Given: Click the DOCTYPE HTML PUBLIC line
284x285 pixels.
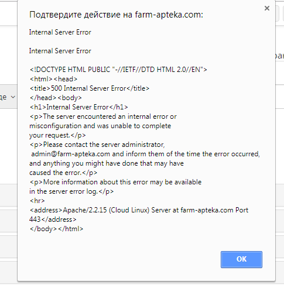Looking at the screenshot, I should pyautogui.click(x=118, y=70).
